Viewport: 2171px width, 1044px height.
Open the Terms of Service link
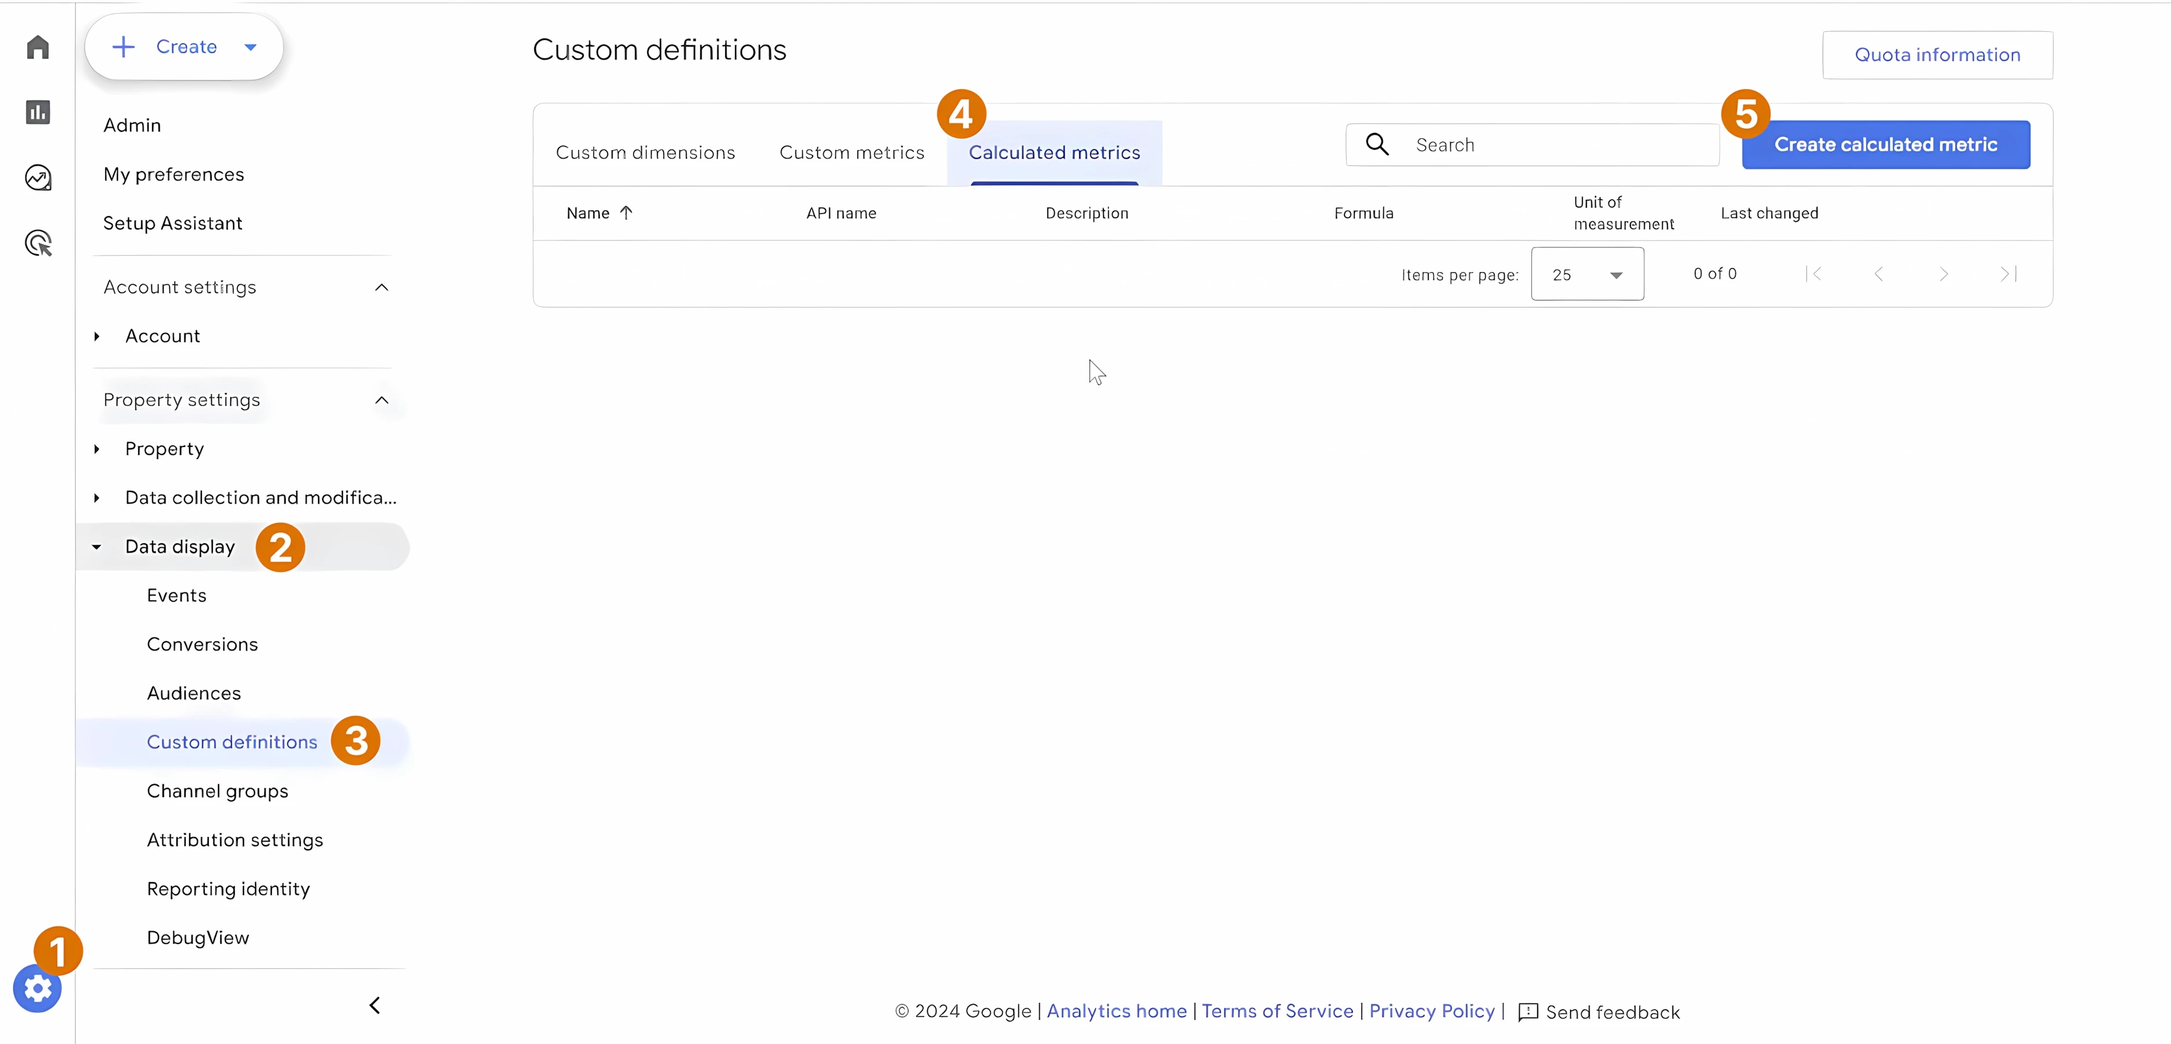click(1277, 1011)
